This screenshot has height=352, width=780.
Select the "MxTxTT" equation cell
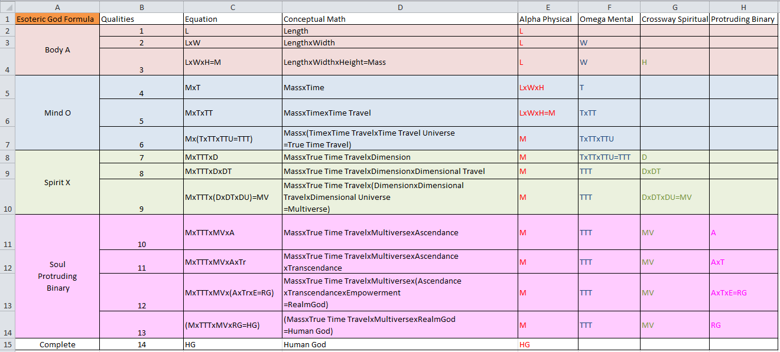coord(232,113)
